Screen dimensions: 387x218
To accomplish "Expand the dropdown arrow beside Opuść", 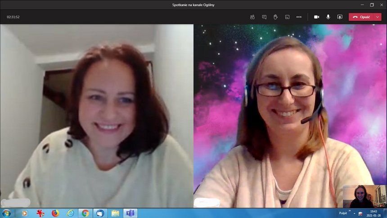I will click(x=378, y=17).
